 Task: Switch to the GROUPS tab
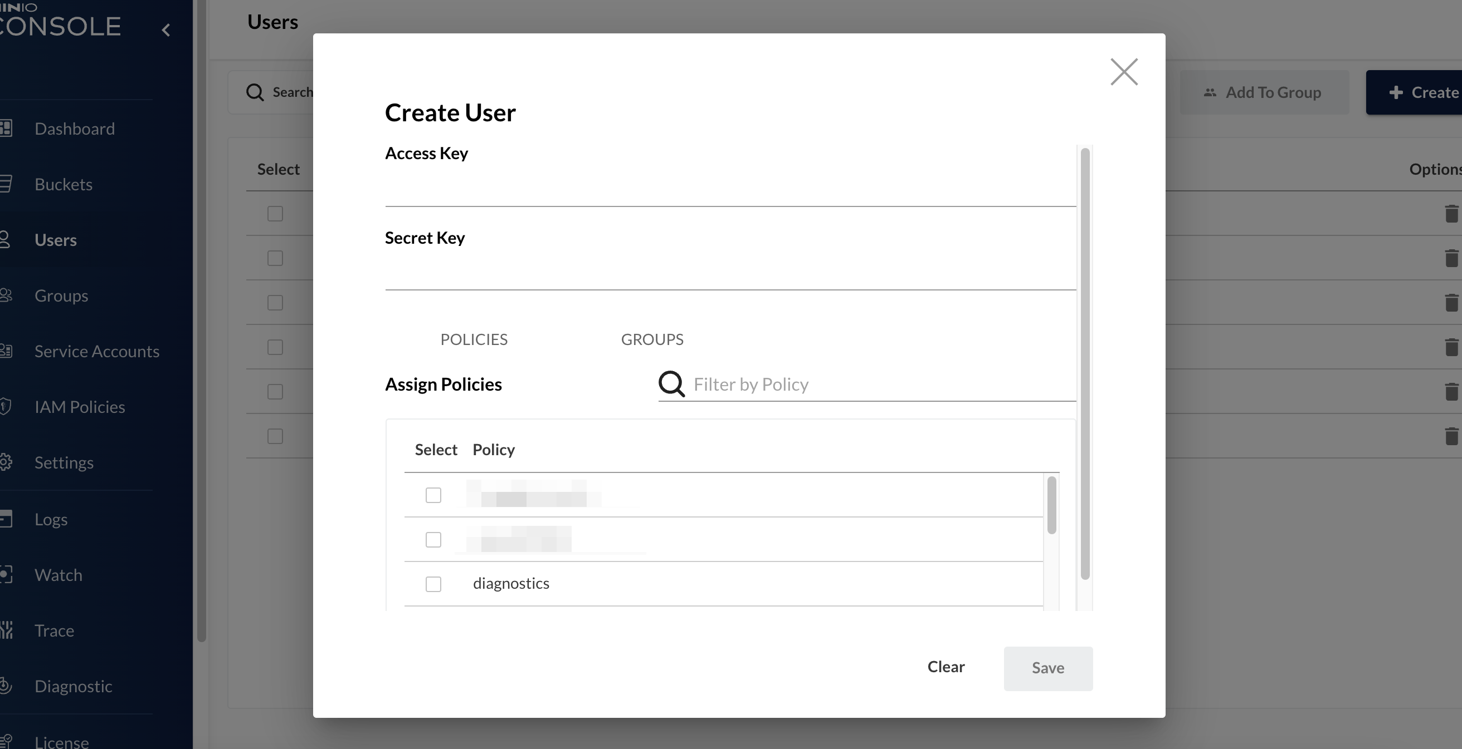(x=651, y=339)
